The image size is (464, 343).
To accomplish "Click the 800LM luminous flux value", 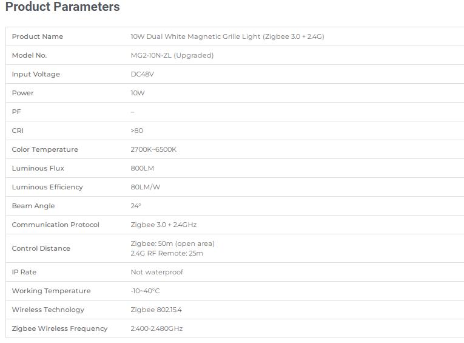I will (142, 168).
